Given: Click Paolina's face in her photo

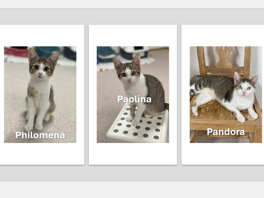Looking at the screenshot, I should [129, 75].
